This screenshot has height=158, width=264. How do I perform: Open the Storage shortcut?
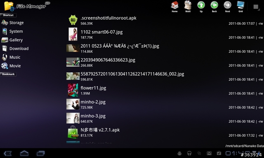[x=12, y=23]
